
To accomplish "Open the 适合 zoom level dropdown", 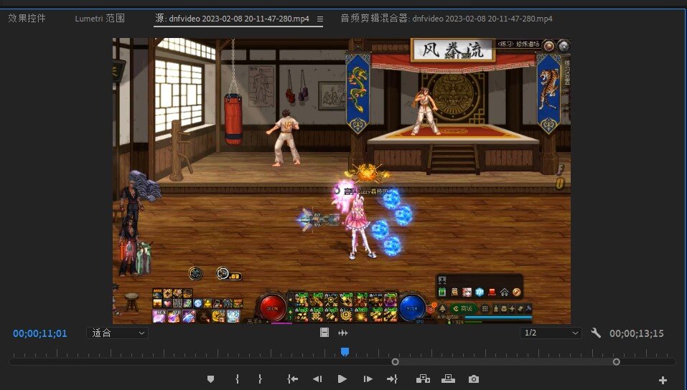I will pyautogui.click(x=118, y=333).
